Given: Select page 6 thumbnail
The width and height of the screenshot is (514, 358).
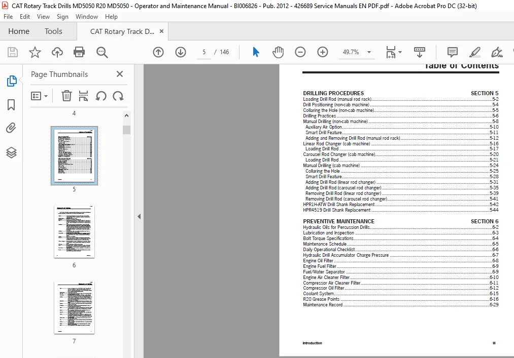Looking at the screenshot, I should (x=74, y=232).
